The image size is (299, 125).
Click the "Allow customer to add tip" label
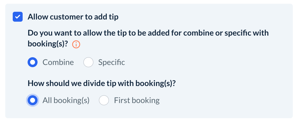73,17
